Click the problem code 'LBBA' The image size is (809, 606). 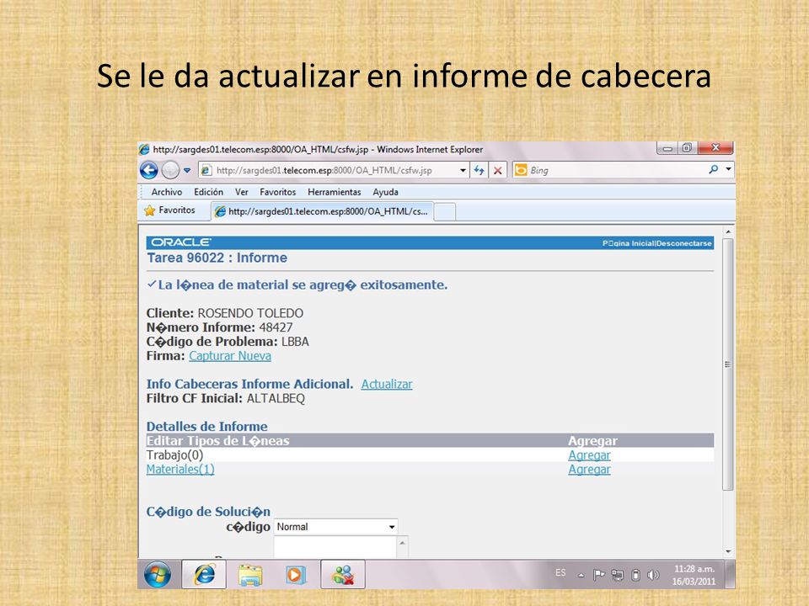click(x=295, y=342)
